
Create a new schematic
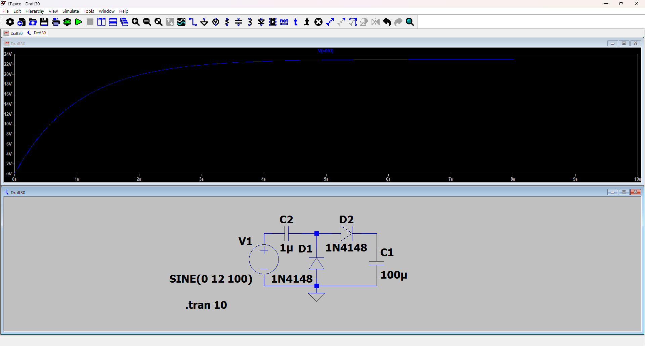(21, 22)
